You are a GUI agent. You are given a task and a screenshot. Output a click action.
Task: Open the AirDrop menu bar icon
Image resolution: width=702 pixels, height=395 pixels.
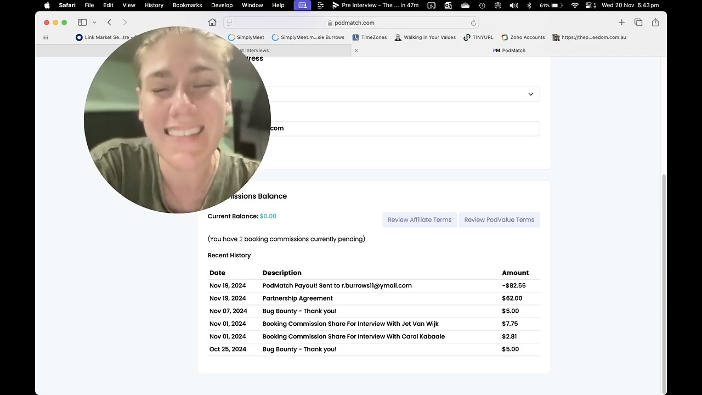(498, 5)
